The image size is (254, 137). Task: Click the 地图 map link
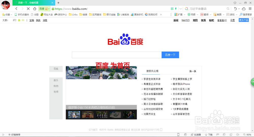(195, 20)
